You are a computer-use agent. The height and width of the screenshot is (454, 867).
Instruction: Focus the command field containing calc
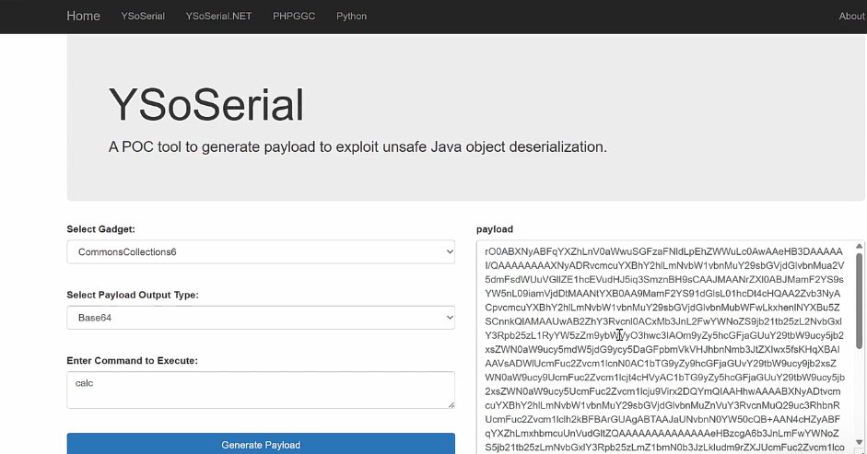[x=261, y=390]
